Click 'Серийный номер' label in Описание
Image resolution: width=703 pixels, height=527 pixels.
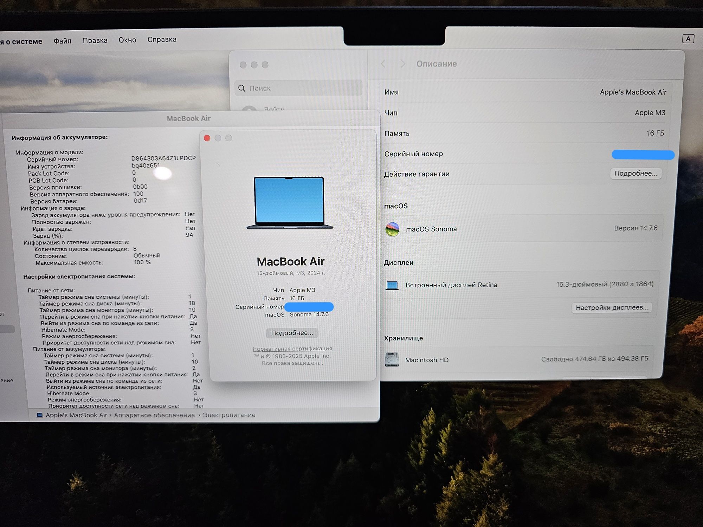pos(413,154)
